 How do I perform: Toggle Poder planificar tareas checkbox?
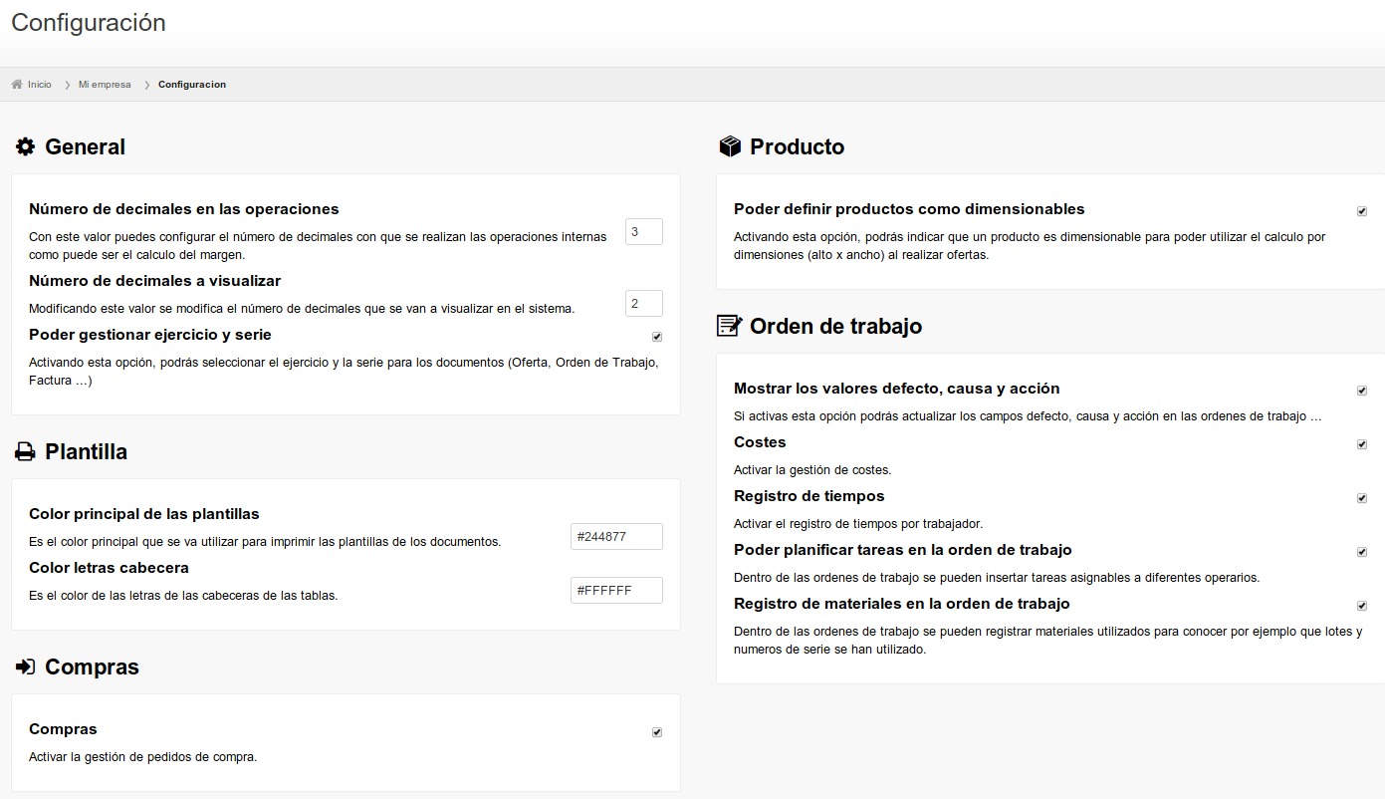[x=1362, y=552]
